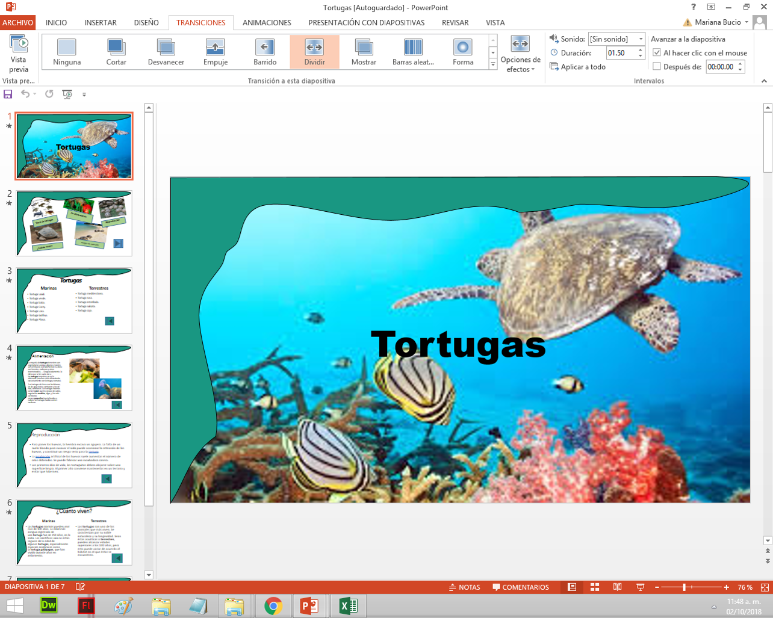The height and width of the screenshot is (618, 773).
Task: Save the presentation via quick access toolbar
Action: pyautogui.click(x=7, y=94)
